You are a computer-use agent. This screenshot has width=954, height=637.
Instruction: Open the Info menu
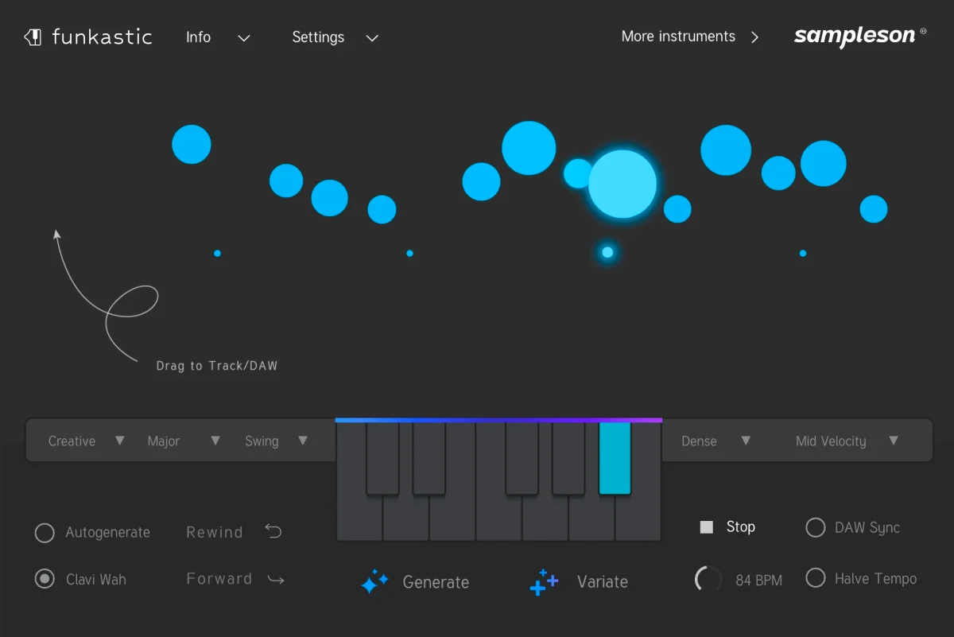click(198, 37)
